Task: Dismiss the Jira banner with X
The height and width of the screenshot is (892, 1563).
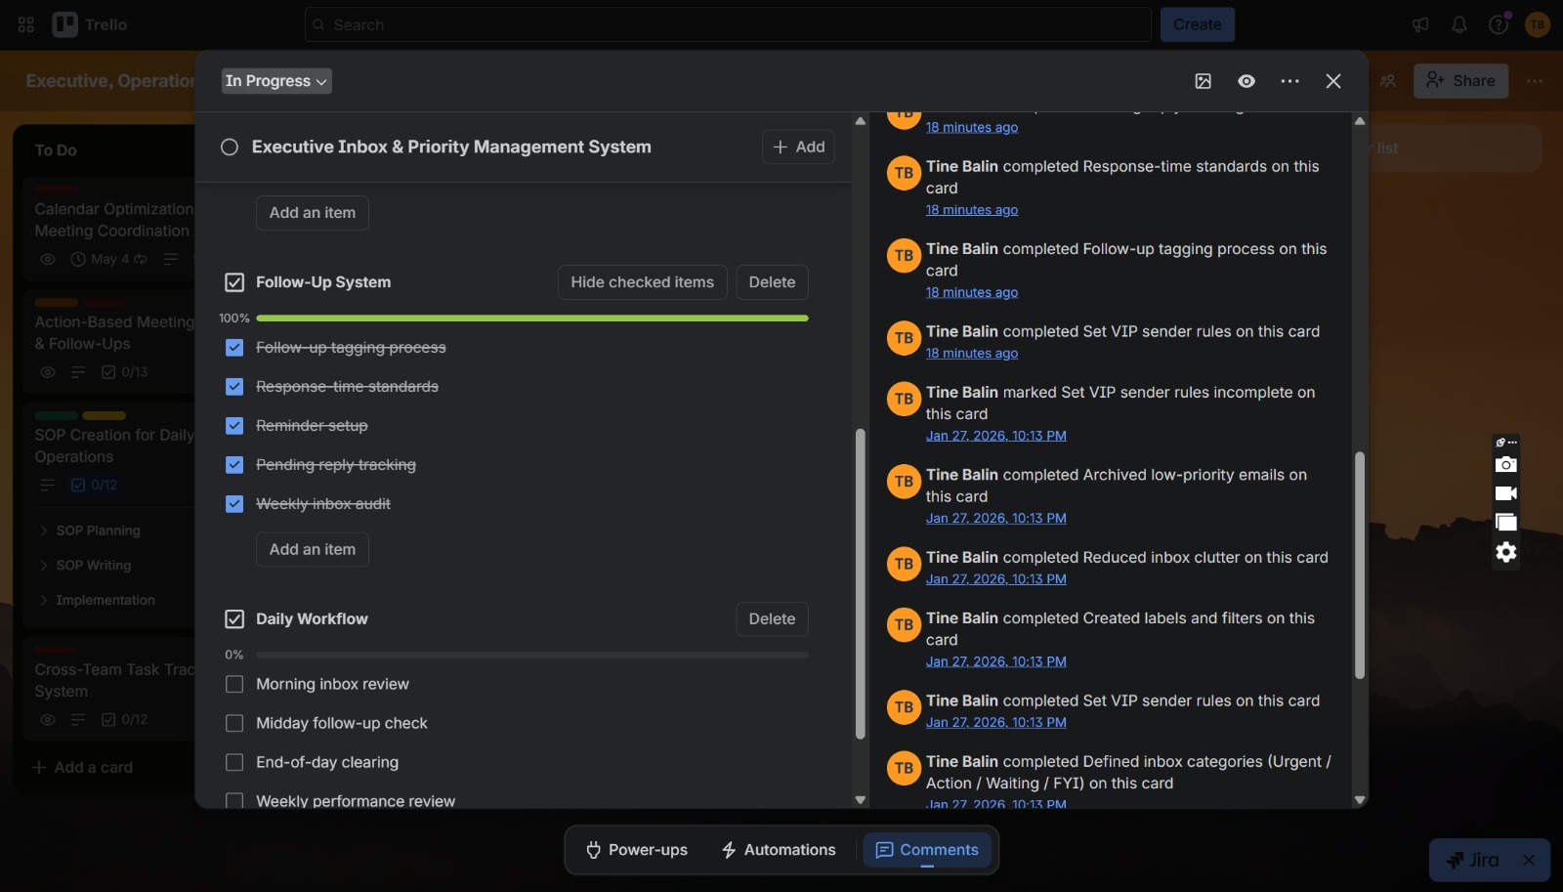Action: click(1529, 860)
